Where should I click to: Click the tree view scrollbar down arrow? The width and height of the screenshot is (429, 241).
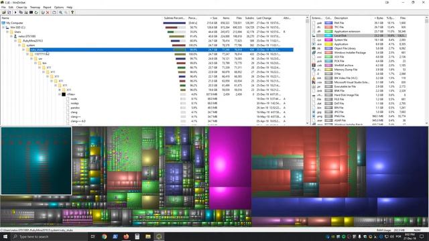click(307, 123)
